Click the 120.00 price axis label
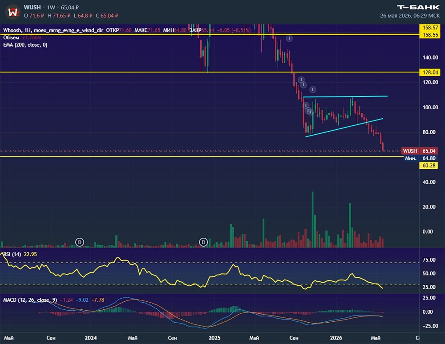 coord(430,82)
